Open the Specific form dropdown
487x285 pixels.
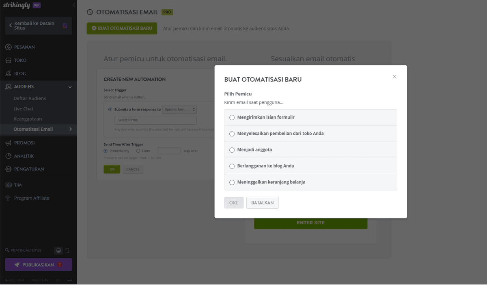click(x=179, y=109)
